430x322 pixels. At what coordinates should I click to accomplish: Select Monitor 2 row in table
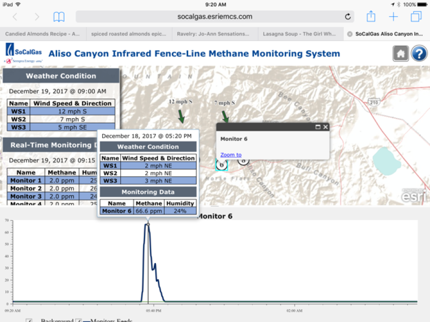tap(52, 188)
